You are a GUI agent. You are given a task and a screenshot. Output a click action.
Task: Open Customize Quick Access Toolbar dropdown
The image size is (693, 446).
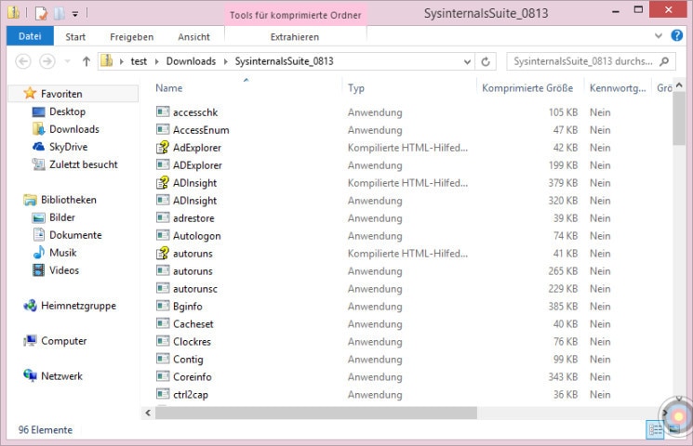click(75, 14)
